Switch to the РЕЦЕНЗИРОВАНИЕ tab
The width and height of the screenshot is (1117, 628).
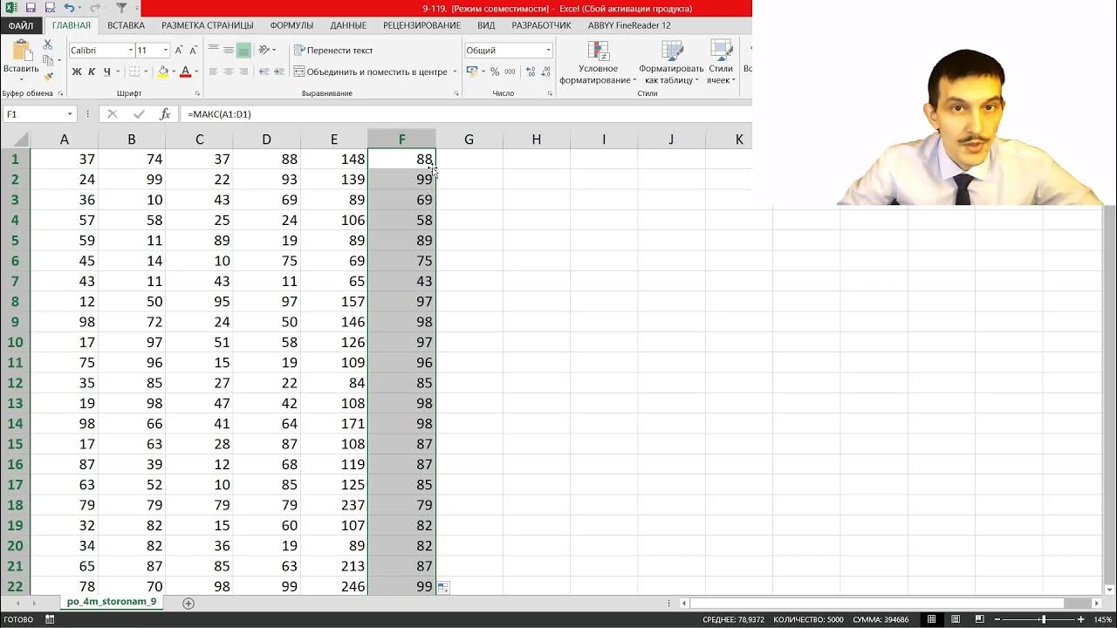tap(421, 25)
